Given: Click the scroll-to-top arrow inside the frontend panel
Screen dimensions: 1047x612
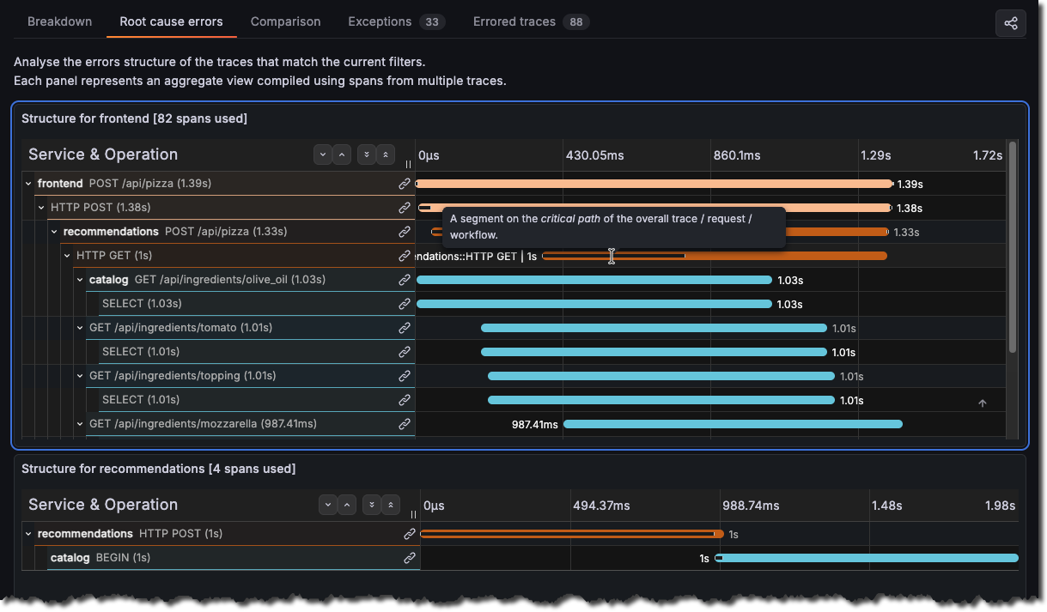Looking at the screenshot, I should pyautogui.click(x=982, y=402).
